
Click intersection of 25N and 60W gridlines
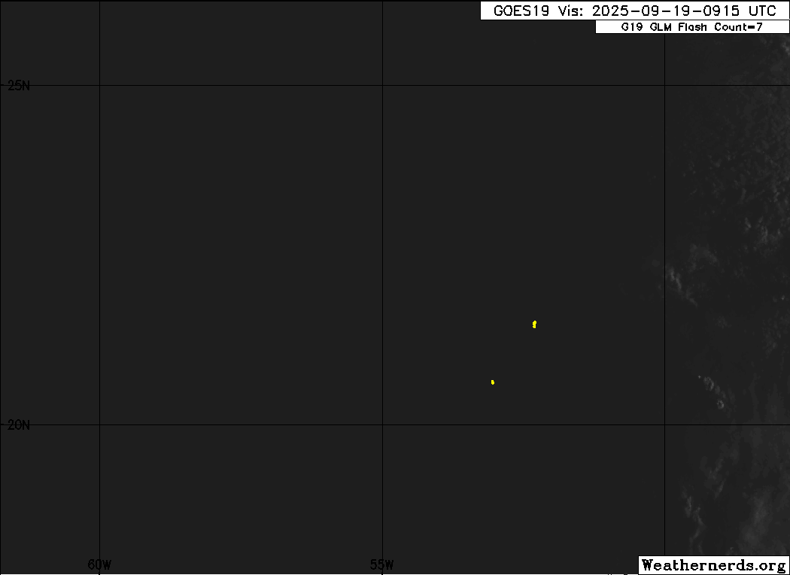point(99,85)
